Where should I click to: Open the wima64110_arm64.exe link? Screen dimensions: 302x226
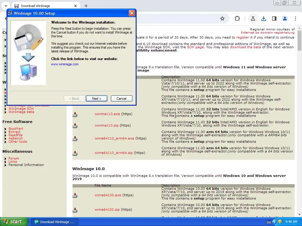click(114, 138)
